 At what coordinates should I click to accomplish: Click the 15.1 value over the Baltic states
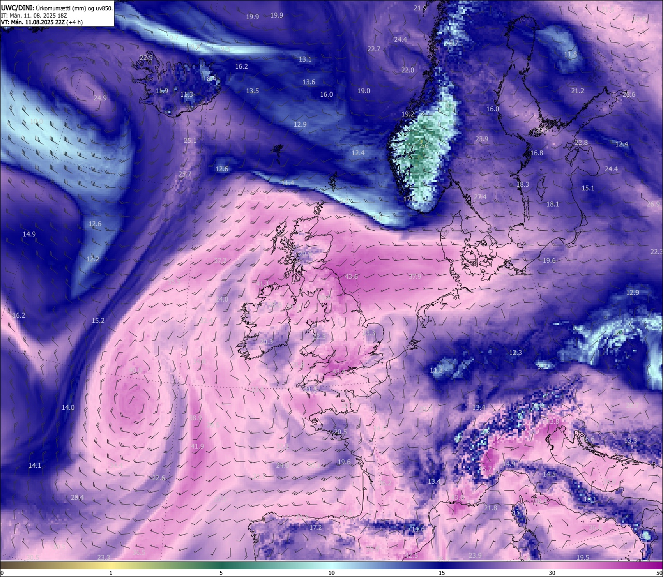(x=588, y=188)
